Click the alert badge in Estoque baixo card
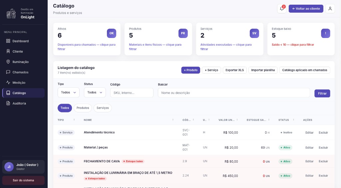Viewport: 341px width, 188px height. (326, 33)
